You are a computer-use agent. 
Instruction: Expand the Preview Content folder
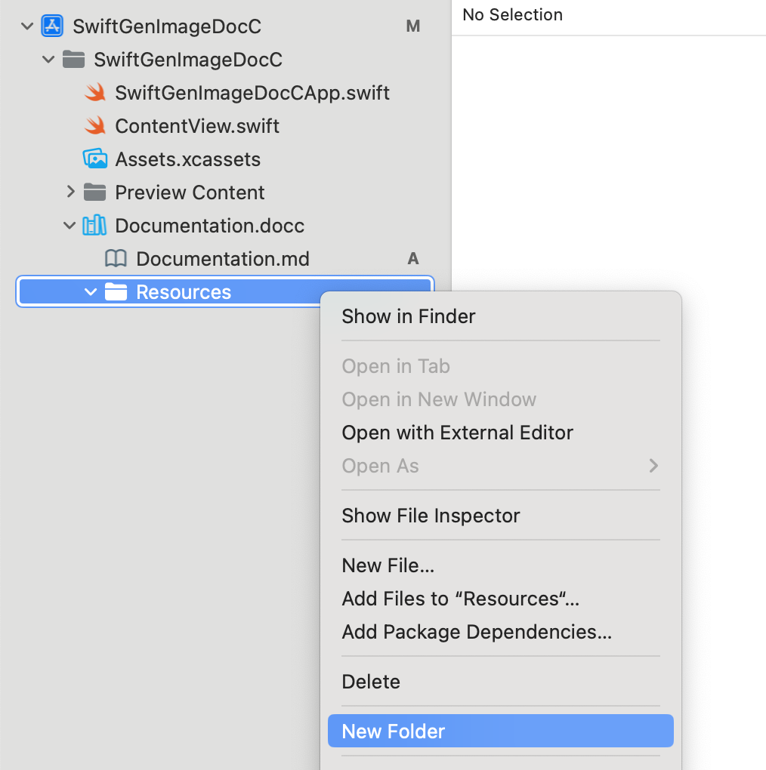70,192
